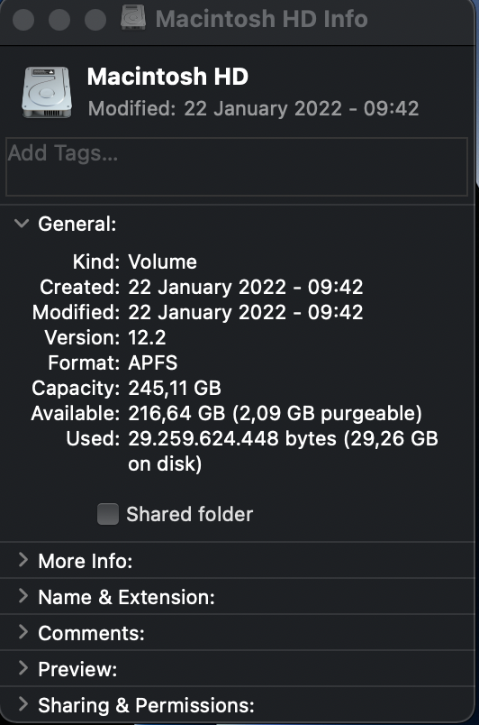Click the Capacity value 245,11 GB
The height and width of the screenshot is (725, 479).
(x=175, y=388)
